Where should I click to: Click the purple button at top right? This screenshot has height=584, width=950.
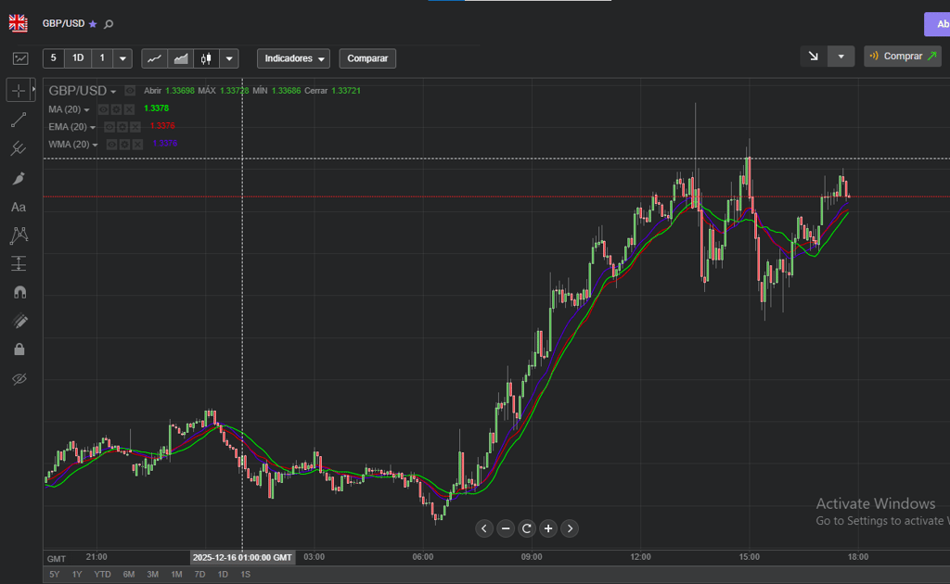coord(937,24)
